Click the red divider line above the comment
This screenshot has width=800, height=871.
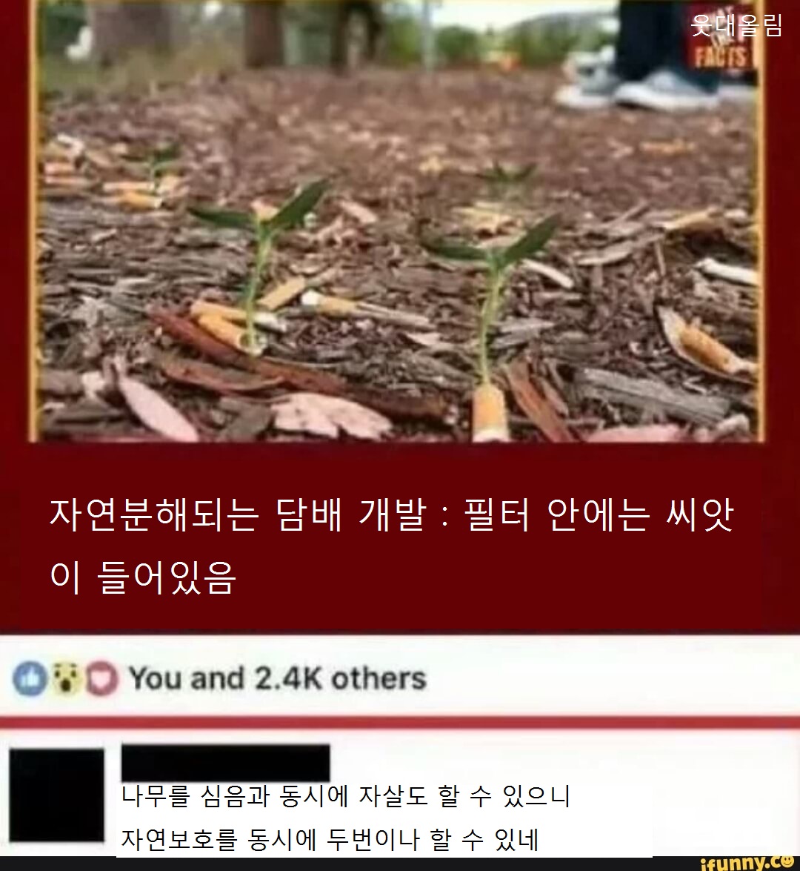pyautogui.click(x=400, y=722)
